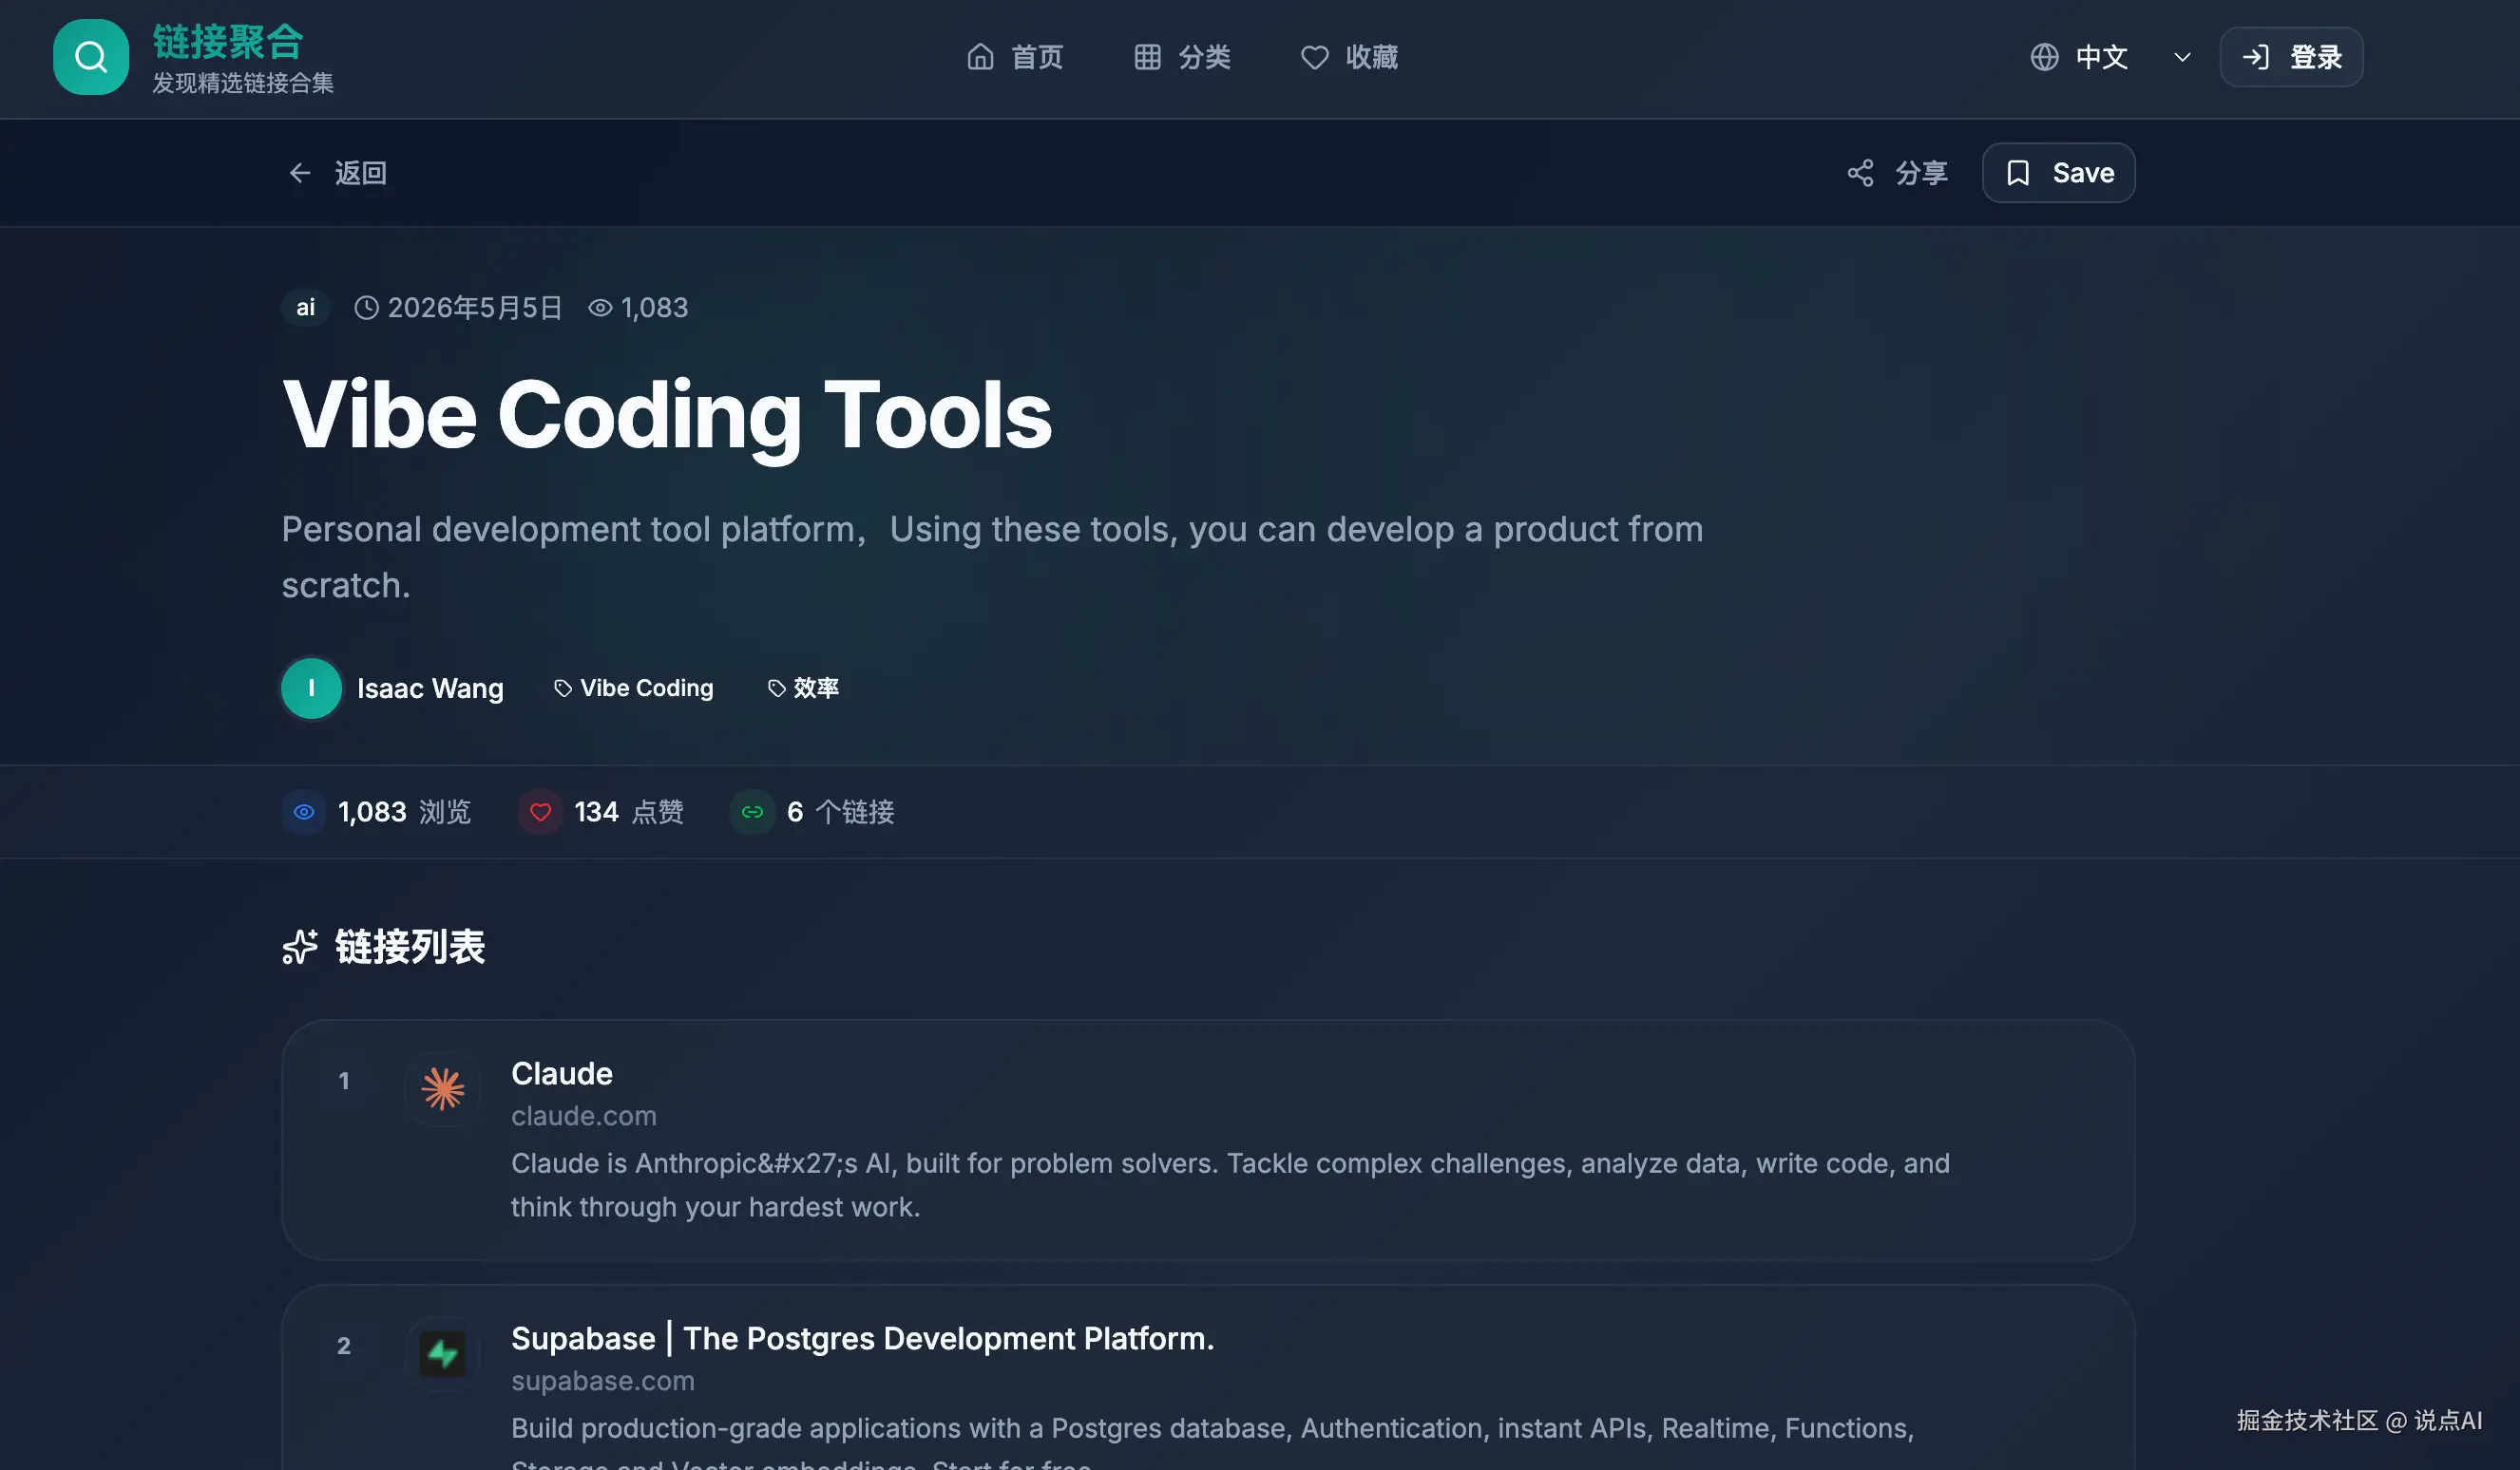Viewport: 2520px width, 1470px height.
Task: Click the supabase.com URL text
Action: 603,1381
